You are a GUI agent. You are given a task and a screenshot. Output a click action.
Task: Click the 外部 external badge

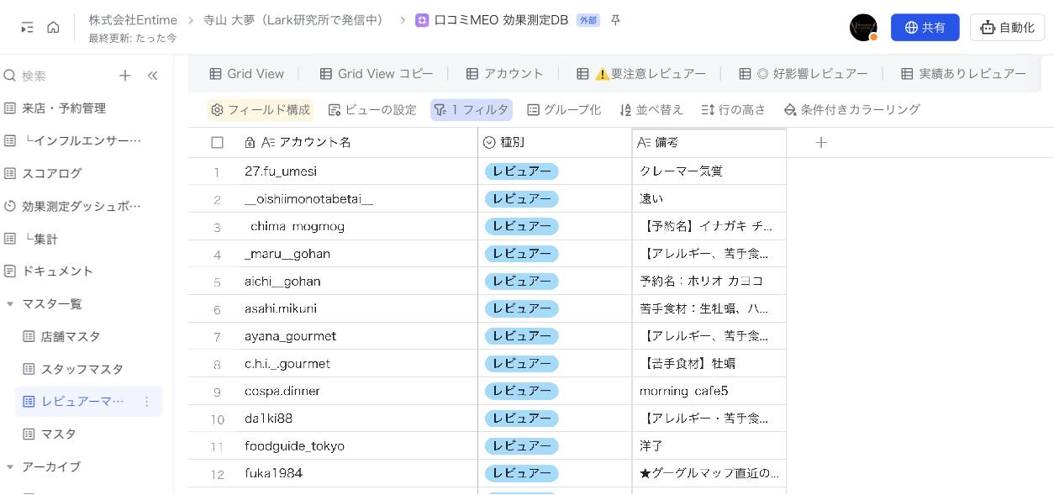pyautogui.click(x=588, y=20)
